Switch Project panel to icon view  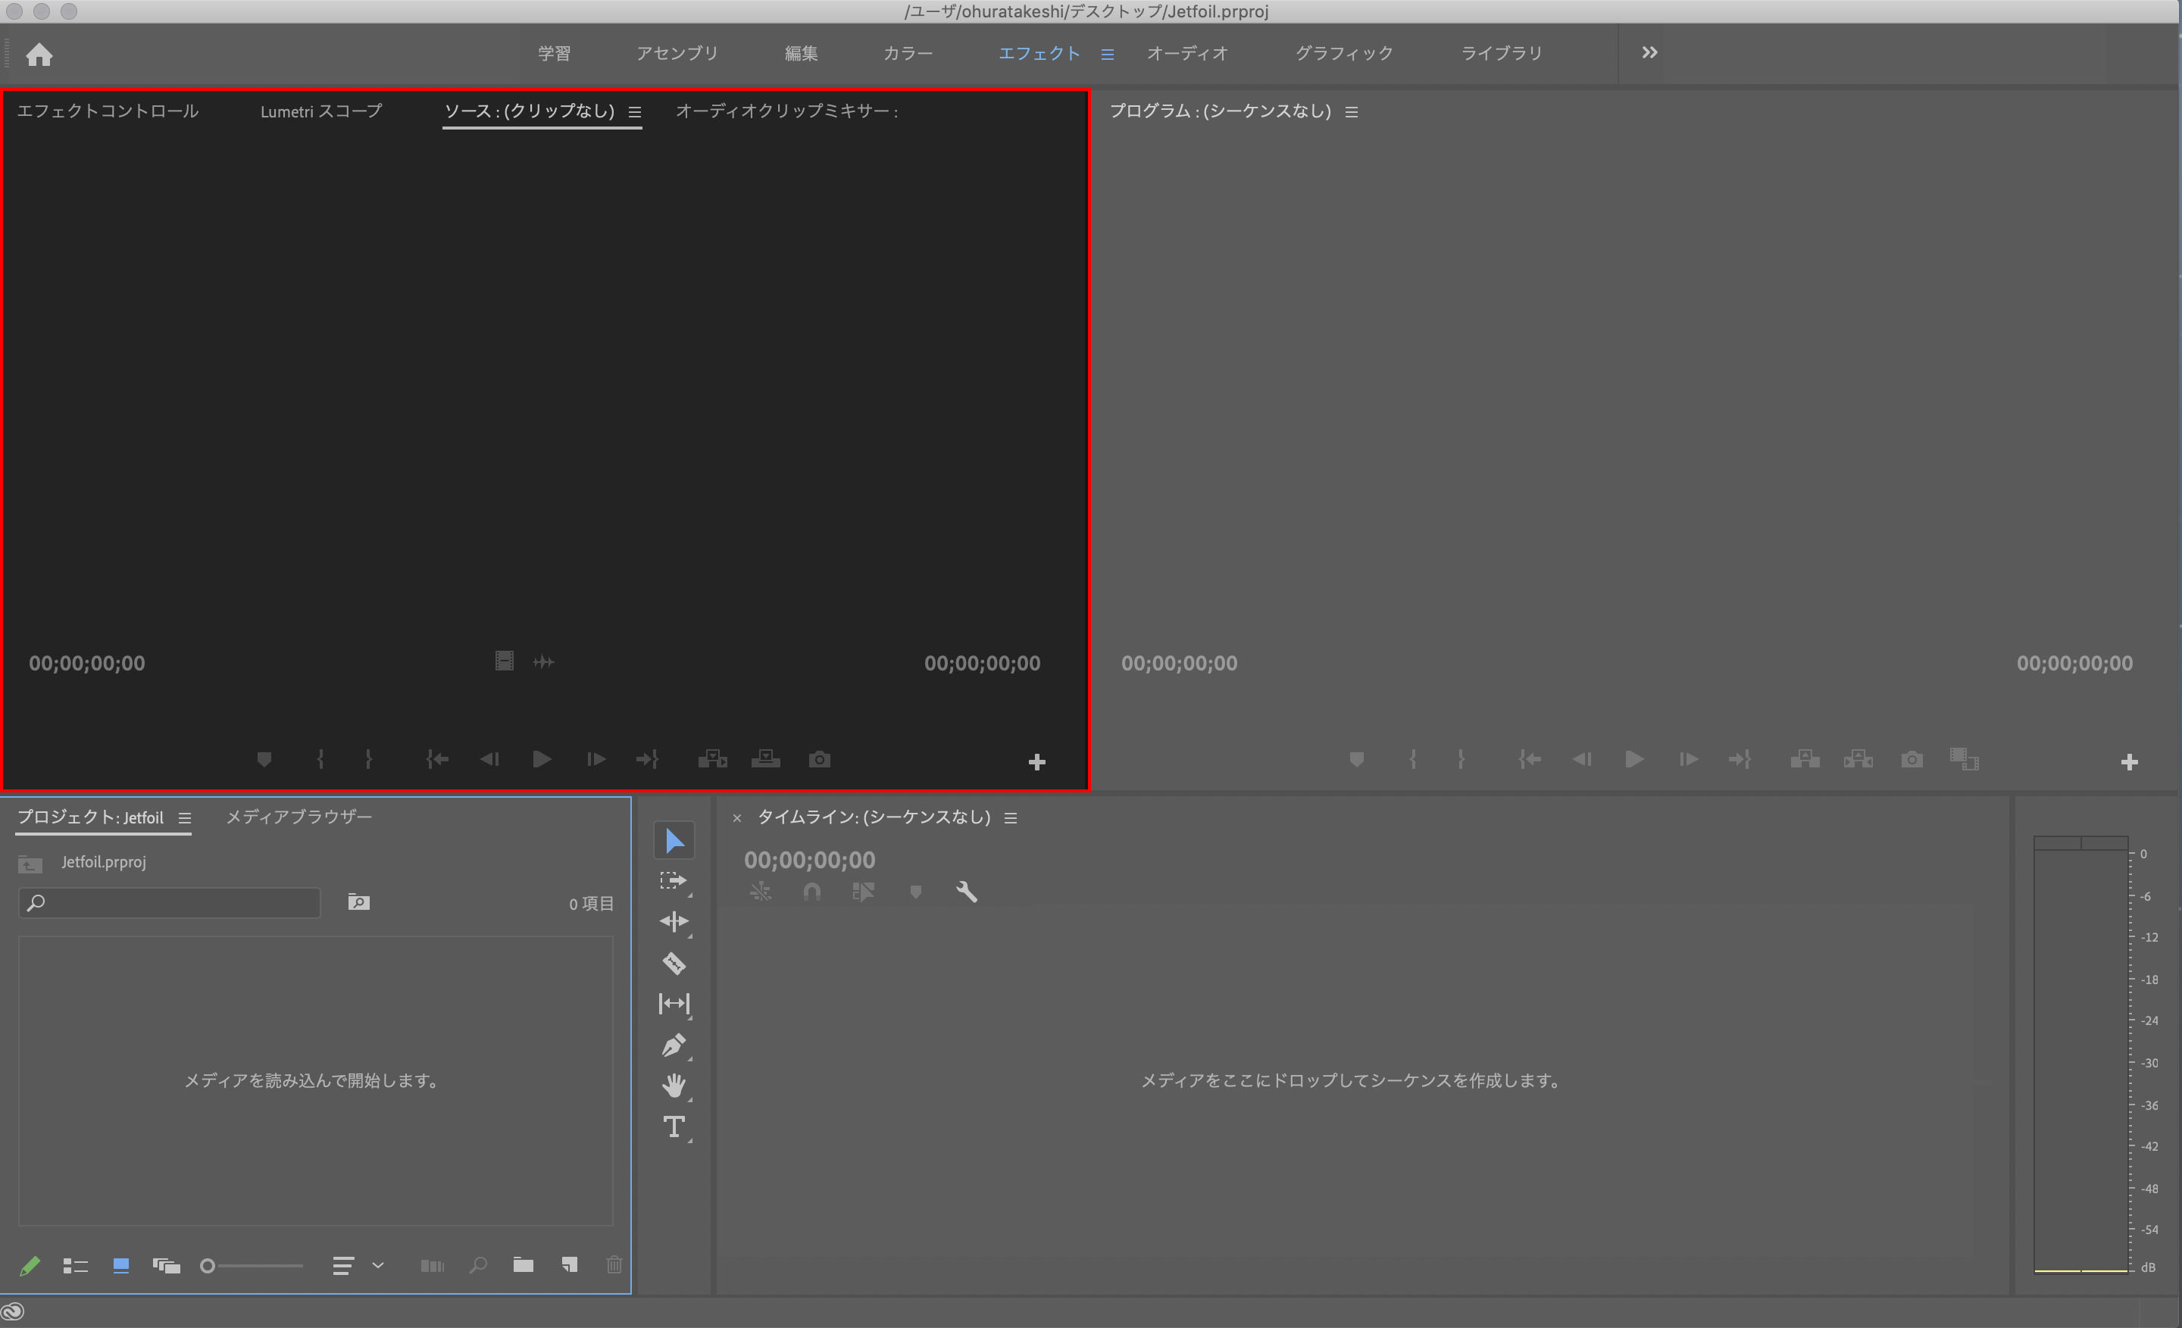(121, 1266)
